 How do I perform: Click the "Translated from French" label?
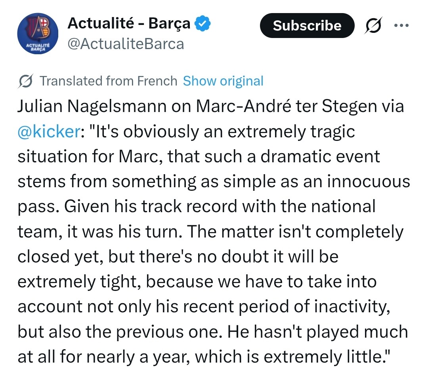coord(109,81)
